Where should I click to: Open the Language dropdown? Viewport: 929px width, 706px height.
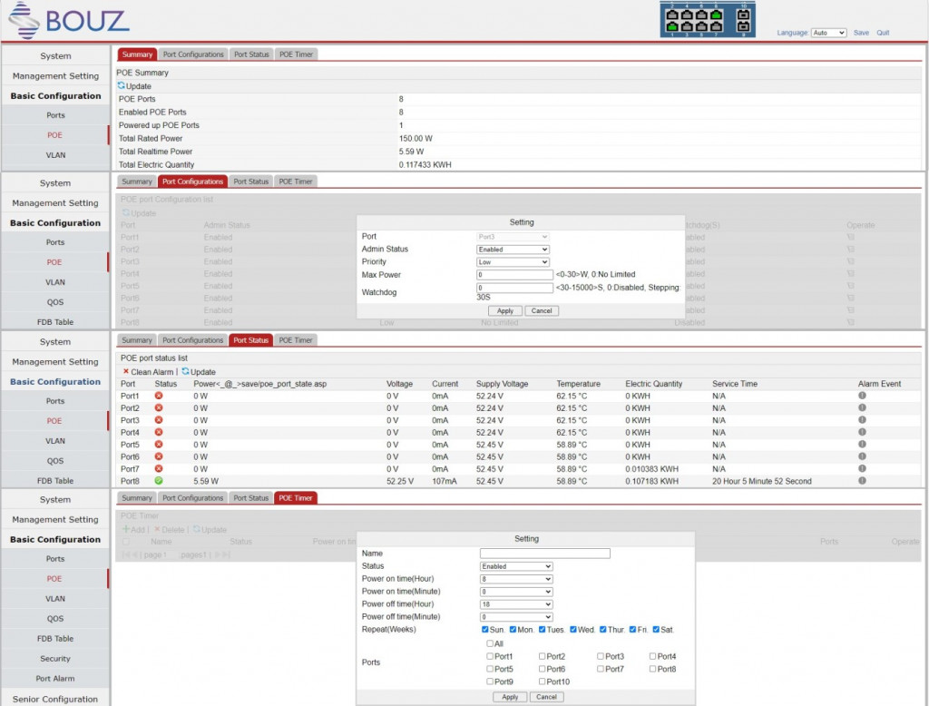tap(827, 33)
